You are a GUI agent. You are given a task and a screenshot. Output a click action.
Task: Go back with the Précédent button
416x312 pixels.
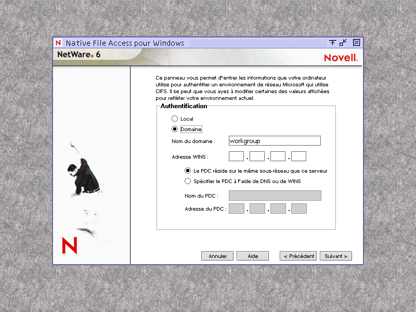[298, 256]
